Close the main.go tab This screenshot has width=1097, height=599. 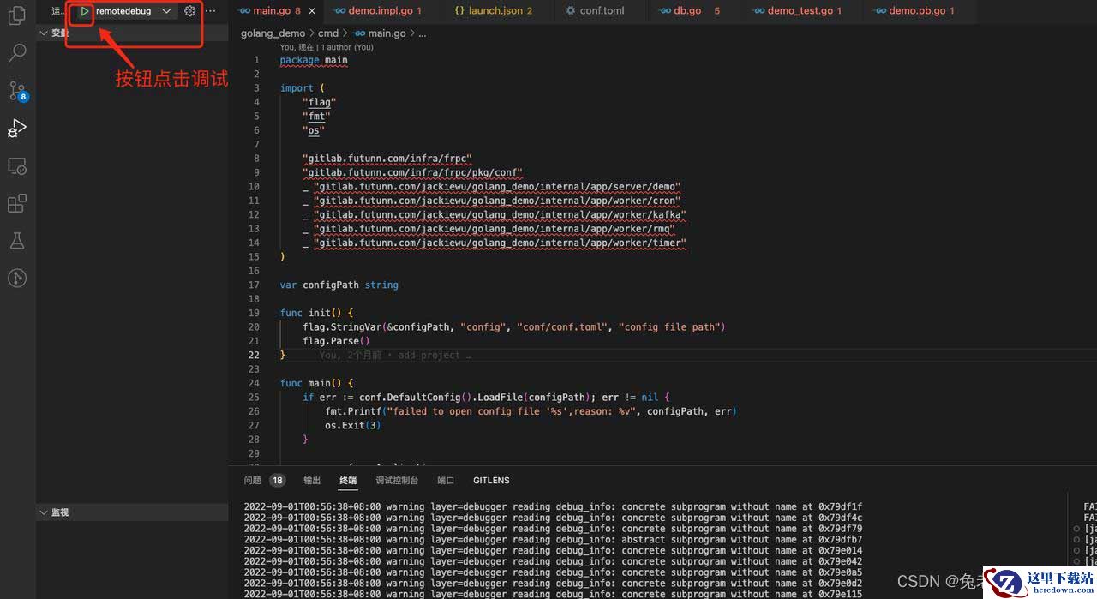(x=311, y=11)
